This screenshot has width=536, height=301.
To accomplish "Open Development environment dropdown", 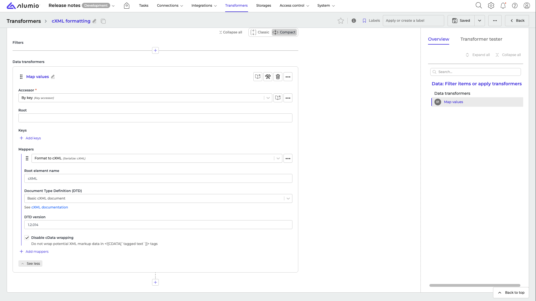I will click(x=113, y=6).
